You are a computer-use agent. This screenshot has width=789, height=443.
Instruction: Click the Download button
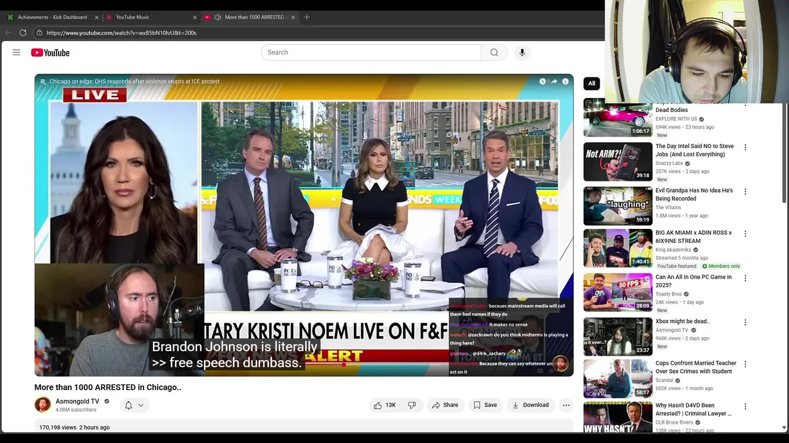(x=530, y=405)
